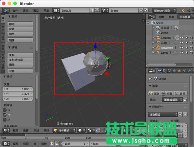
Task: Switch to the Render properties tab icon
Action: point(160,71)
